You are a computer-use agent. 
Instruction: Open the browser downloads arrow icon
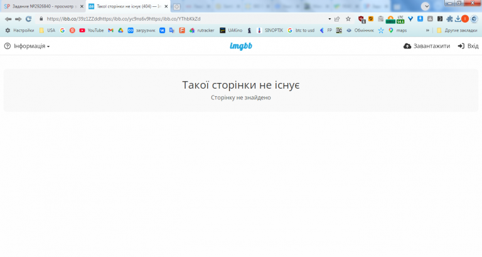(x=458, y=19)
